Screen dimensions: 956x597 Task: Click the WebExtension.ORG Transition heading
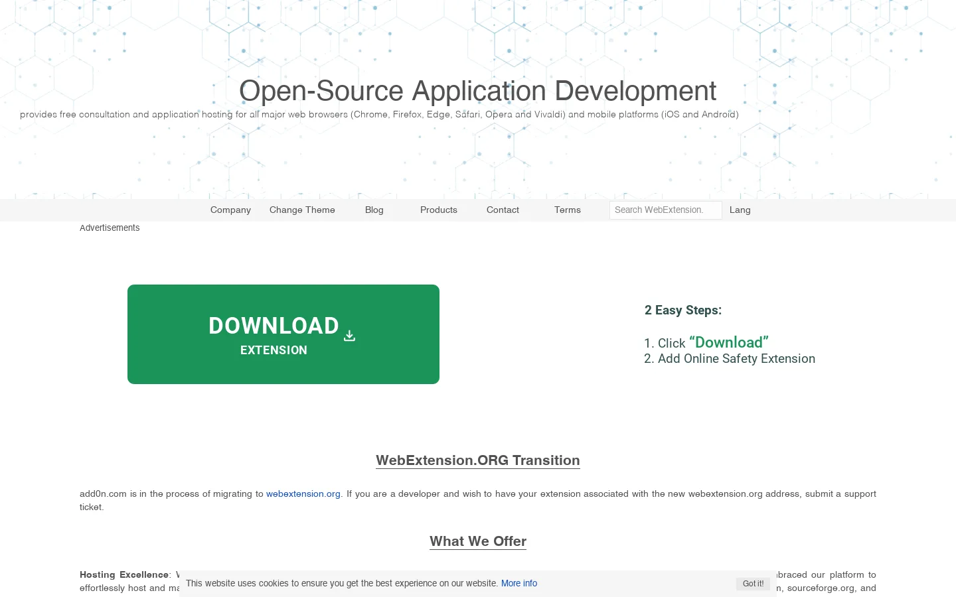tap(478, 460)
